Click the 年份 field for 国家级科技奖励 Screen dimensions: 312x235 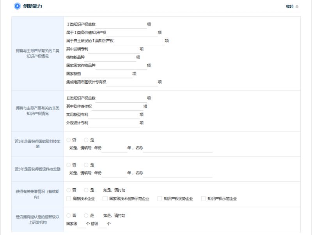[114, 148]
